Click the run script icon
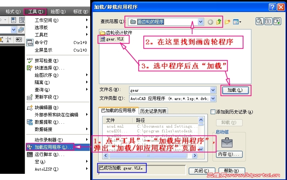This screenshot has width=287, height=180. 30,155
